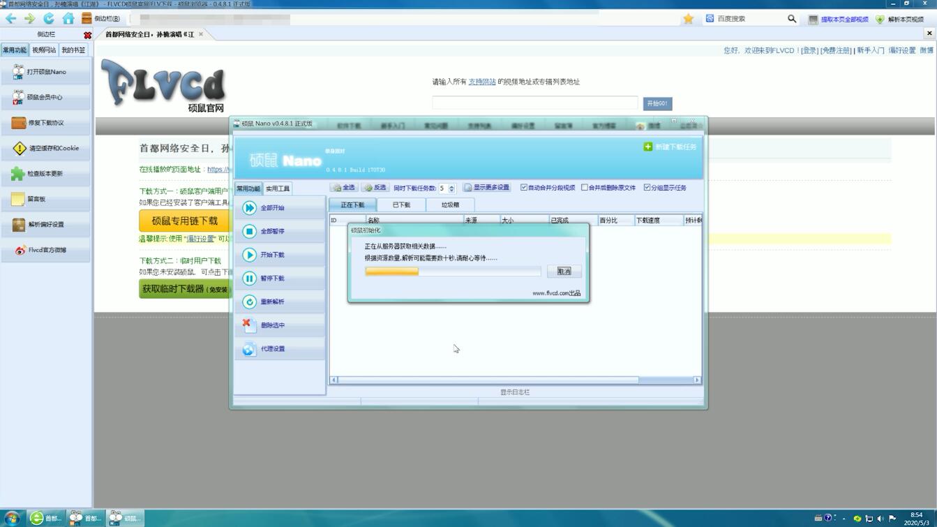Toggle 合并后删除原文件 checkbox
This screenshot has width=937, height=527.
[585, 188]
